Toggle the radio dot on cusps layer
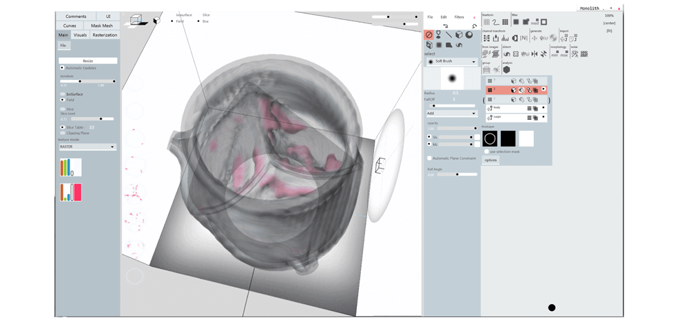Viewport: 682px width, 322px height. [544, 116]
